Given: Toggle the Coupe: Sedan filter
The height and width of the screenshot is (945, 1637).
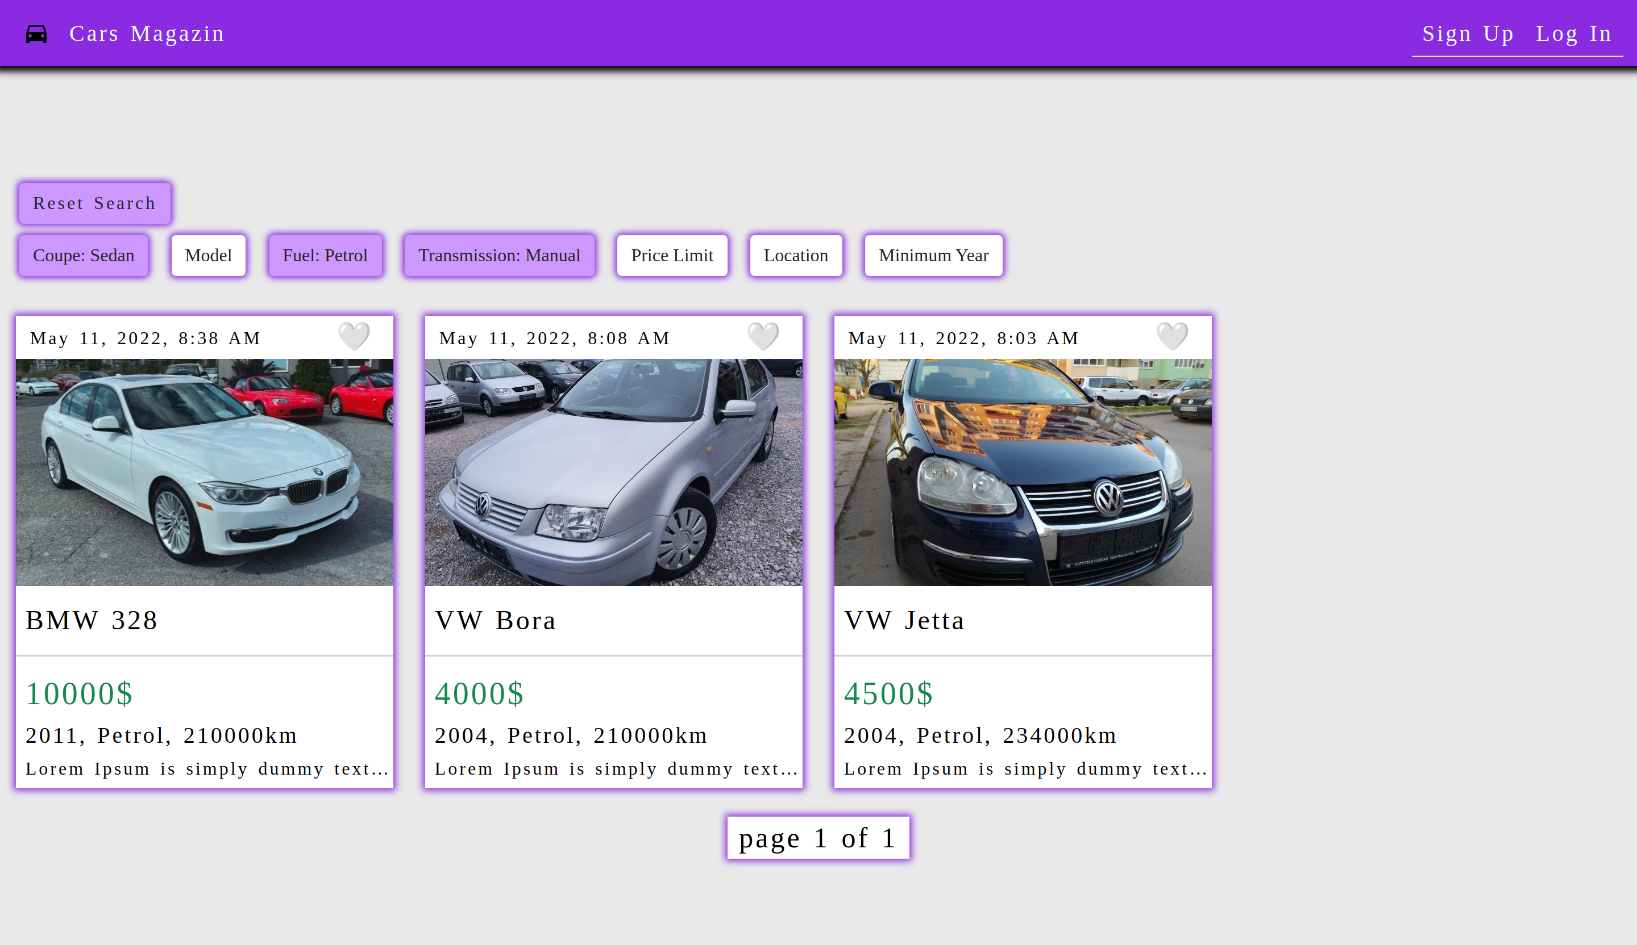Looking at the screenshot, I should point(83,255).
